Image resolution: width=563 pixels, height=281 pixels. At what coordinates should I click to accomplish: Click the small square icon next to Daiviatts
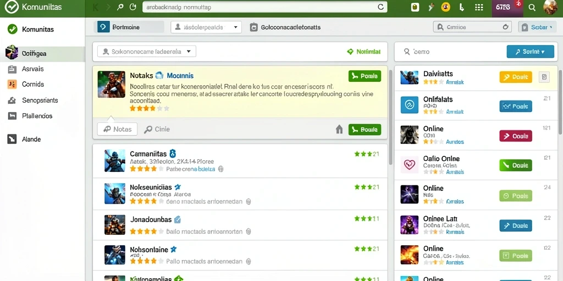tap(544, 77)
